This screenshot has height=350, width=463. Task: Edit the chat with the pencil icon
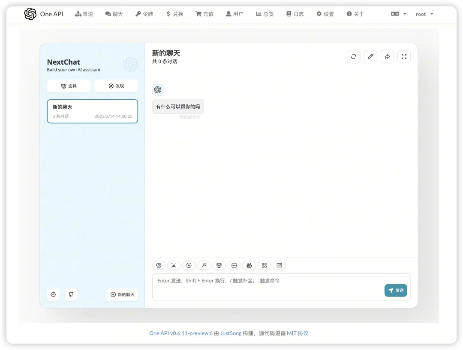[370, 56]
